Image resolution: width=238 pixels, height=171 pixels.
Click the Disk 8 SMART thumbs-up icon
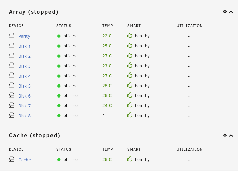tap(130, 115)
